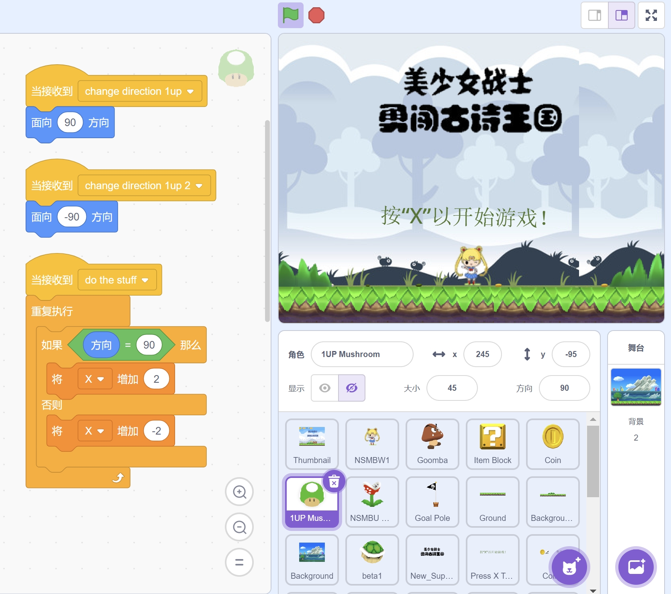This screenshot has width=671, height=594.
Task: Select the Goomba sprite
Action: (432, 444)
